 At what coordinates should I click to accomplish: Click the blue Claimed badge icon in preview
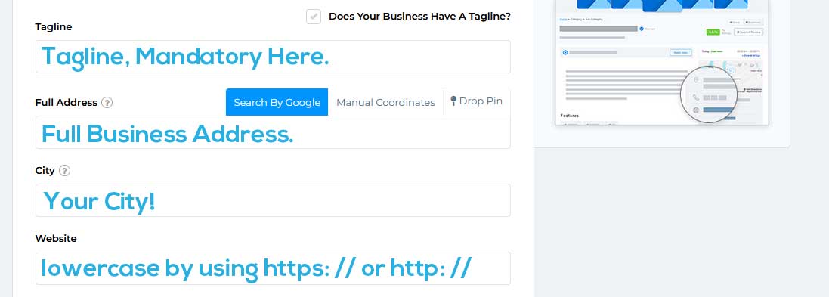point(642,29)
